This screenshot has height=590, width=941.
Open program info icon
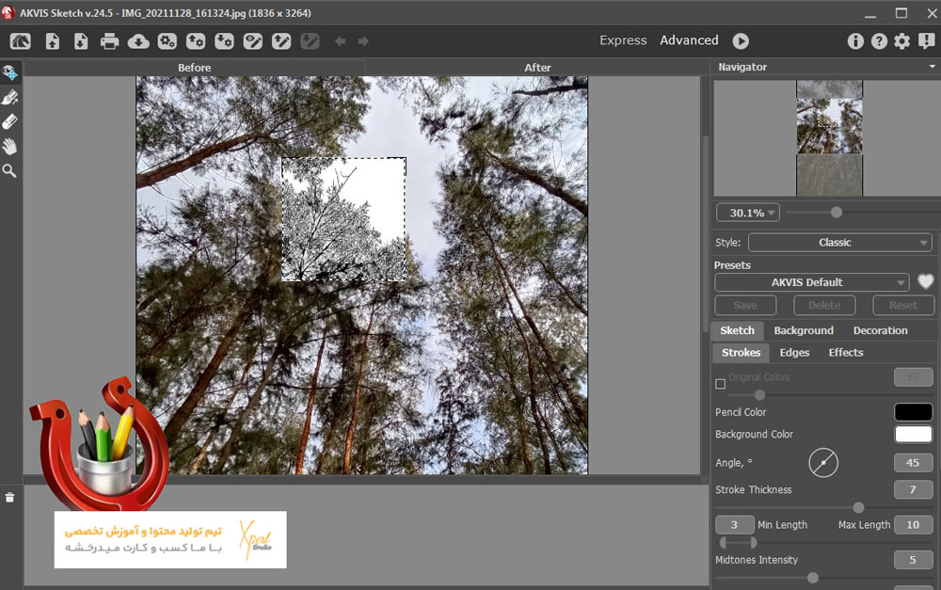point(855,40)
